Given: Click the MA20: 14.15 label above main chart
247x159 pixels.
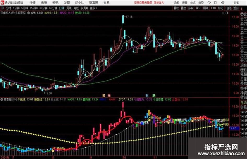Looking at the screenshot, I should pyautogui.click(x=67, y=13).
